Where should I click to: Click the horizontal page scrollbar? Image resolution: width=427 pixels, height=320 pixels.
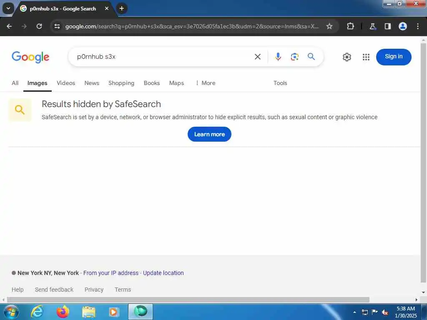pos(188,300)
